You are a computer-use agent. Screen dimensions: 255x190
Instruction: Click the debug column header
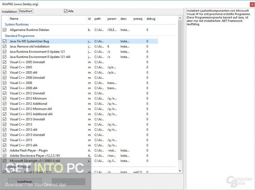pyautogui.click(x=151, y=19)
